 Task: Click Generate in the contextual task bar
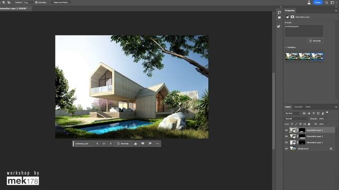click(123, 144)
